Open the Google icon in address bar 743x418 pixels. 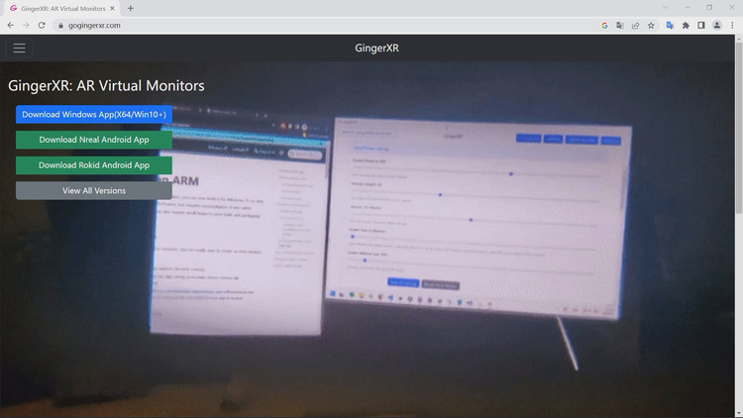[604, 26]
